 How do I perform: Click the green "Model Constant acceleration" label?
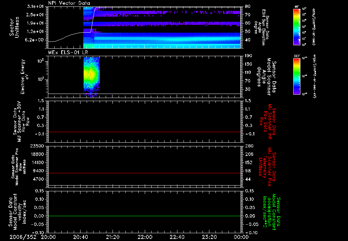272,212
